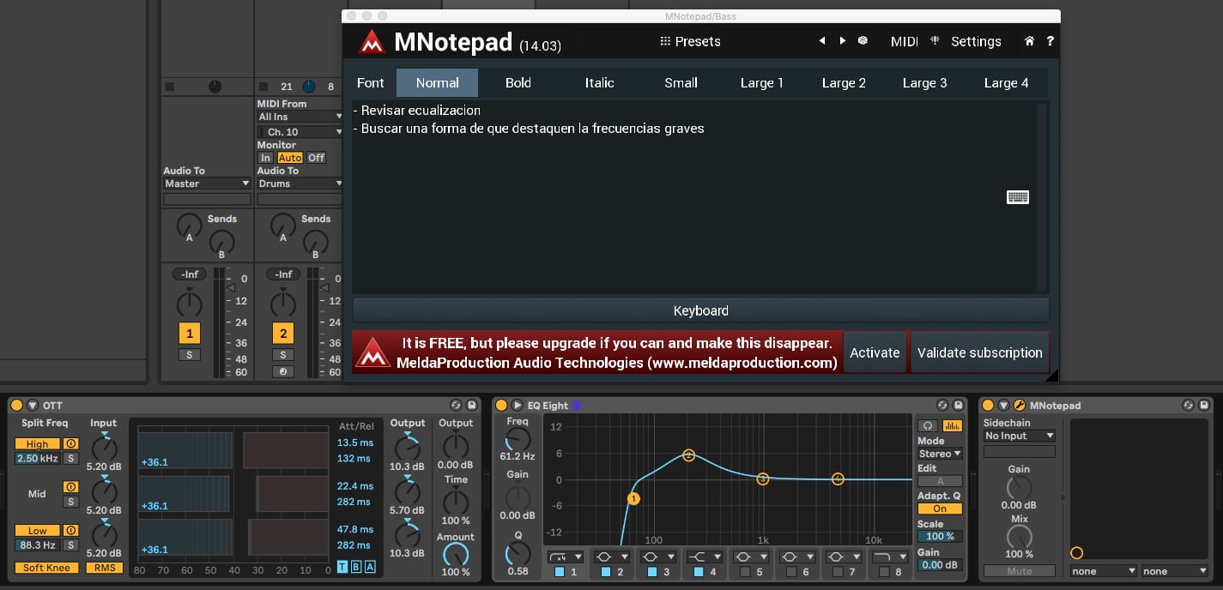Click the MeldaProduction logo in the red banner
Viewport: 1223px width, 590px height.
(372, 352)
